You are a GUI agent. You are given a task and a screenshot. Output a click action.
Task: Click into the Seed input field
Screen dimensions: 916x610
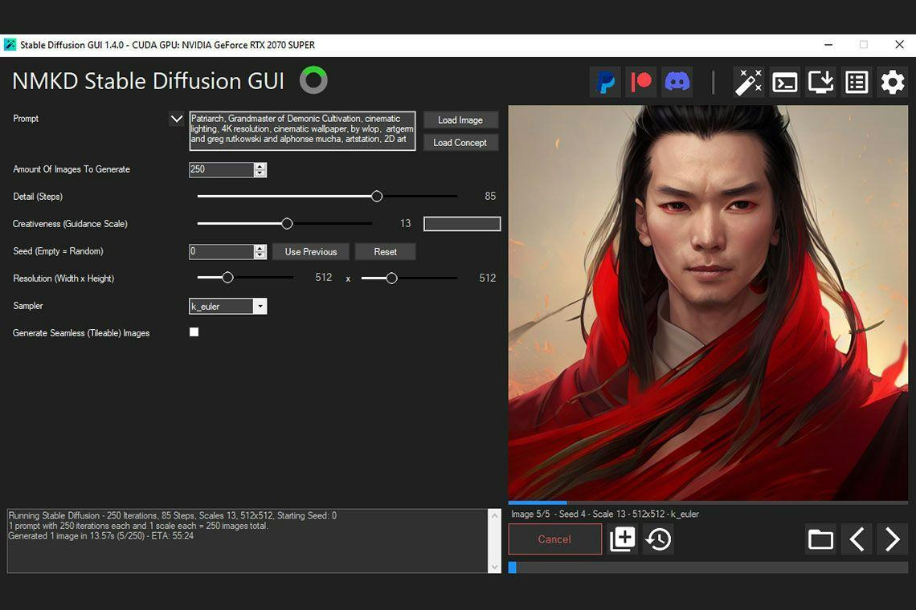tap(222, 251)
